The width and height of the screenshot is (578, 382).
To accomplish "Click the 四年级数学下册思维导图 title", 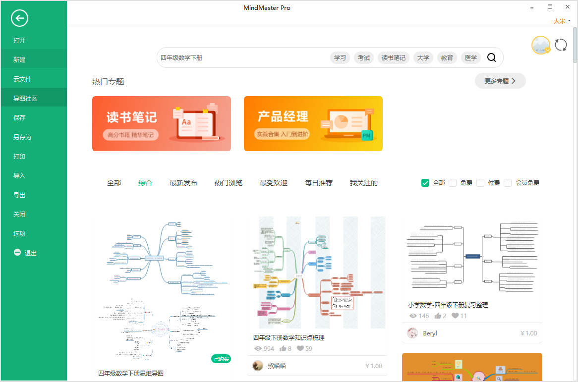I will click(x=131, y=373).
